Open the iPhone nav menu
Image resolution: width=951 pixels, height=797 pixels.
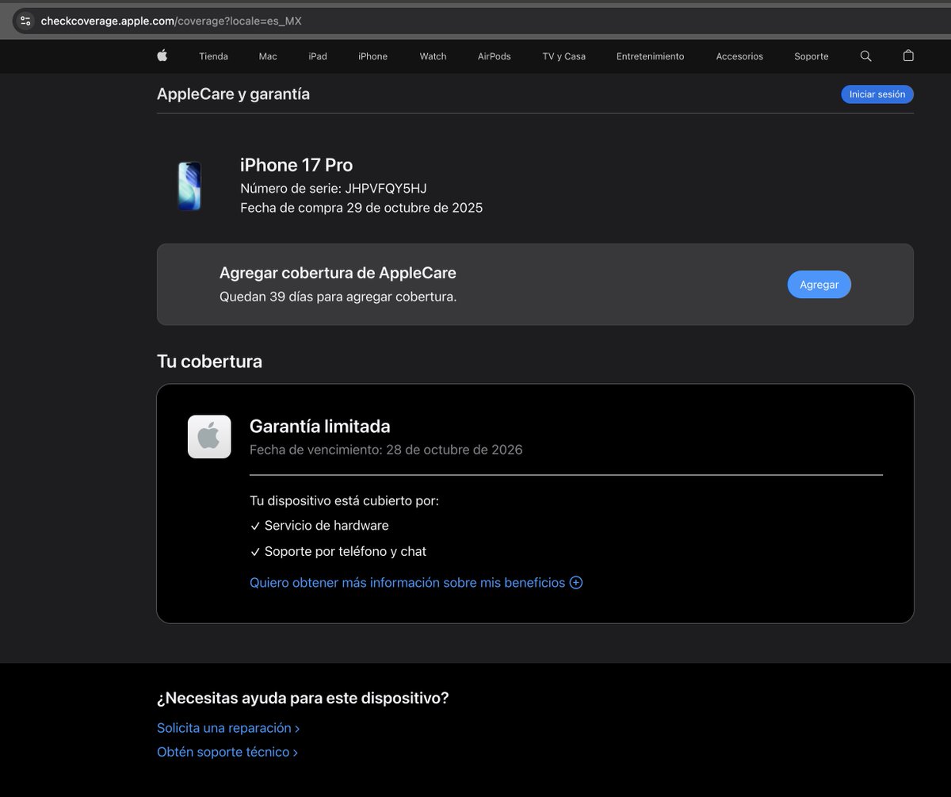pos(372,56)
